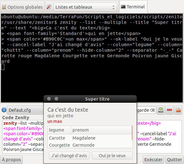Click the wrench tools icon beside the dropdown
This screenshot has width=184, height=164.
click(x=49, y=7)
